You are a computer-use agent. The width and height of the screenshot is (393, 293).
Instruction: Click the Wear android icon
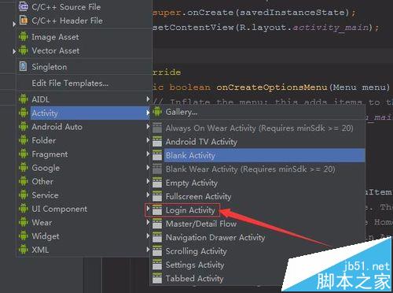click(24, 222)
